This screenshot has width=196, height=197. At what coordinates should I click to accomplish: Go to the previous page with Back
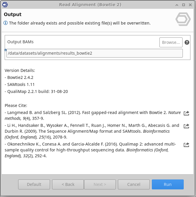pyautogui.click(x=68, y=184)
